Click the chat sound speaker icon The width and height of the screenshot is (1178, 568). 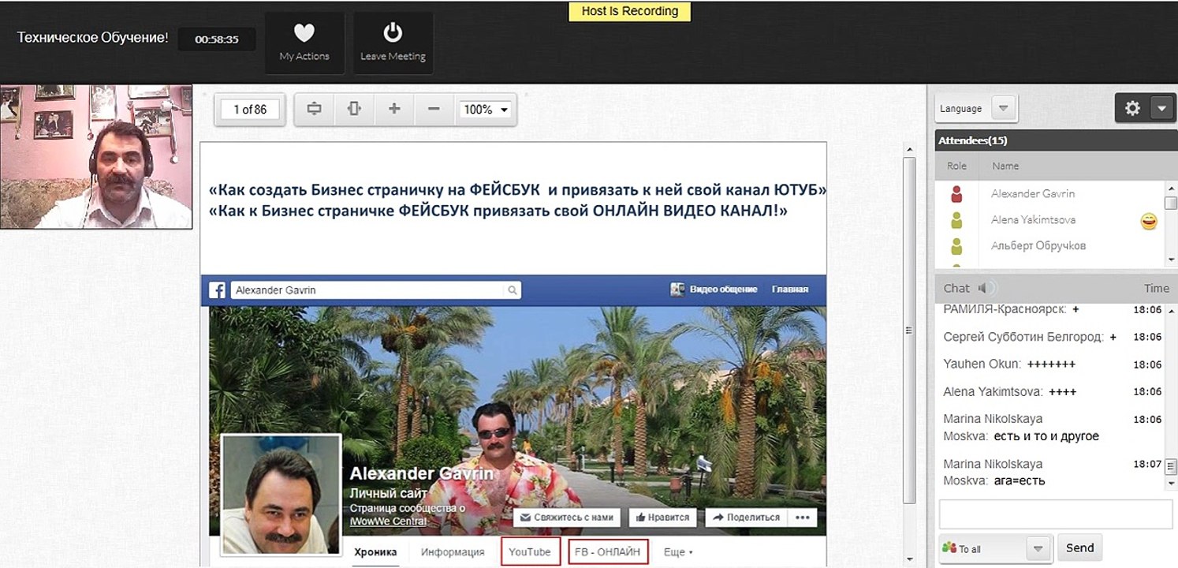coord(986,288)
